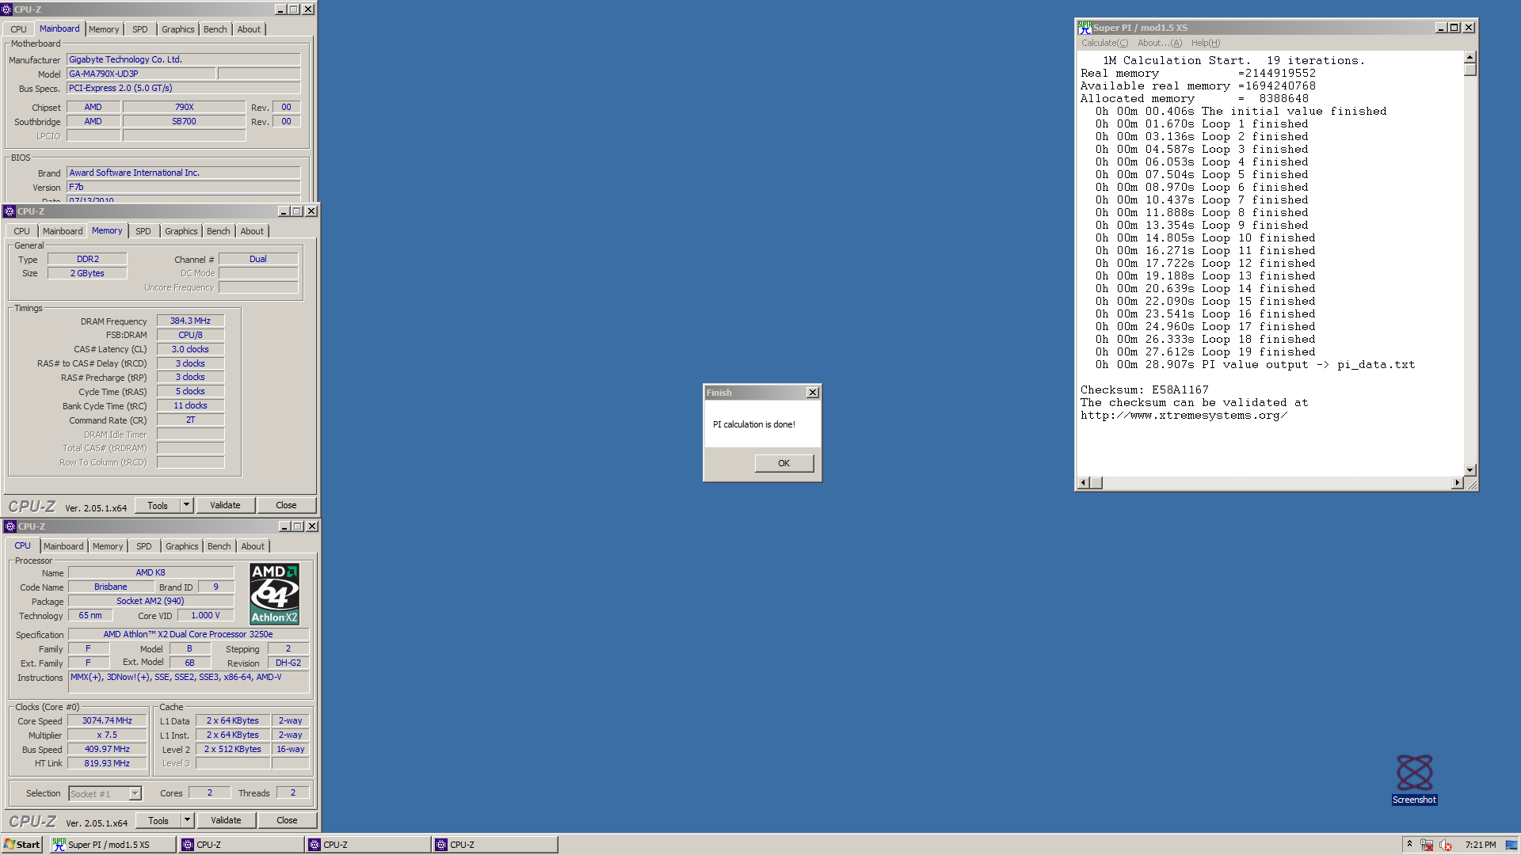Open Graphics tab in Memory CPU-Z window
Screen dimensions: 1521x855
click(x=181, y=231)
